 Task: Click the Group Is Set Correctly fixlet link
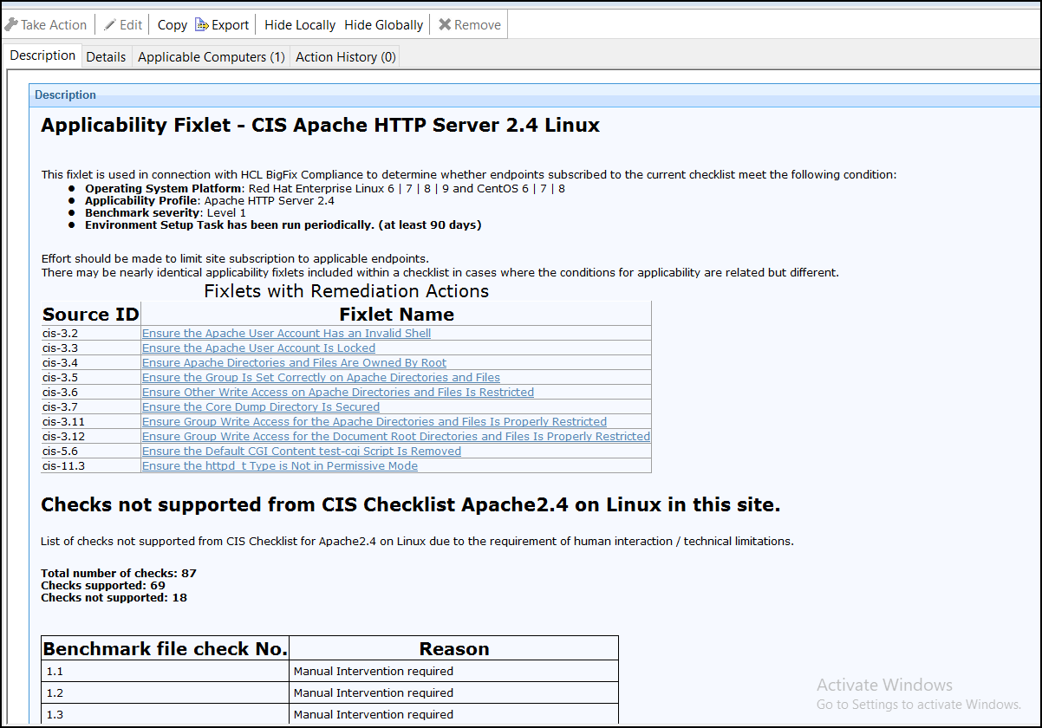pos(321,377)
